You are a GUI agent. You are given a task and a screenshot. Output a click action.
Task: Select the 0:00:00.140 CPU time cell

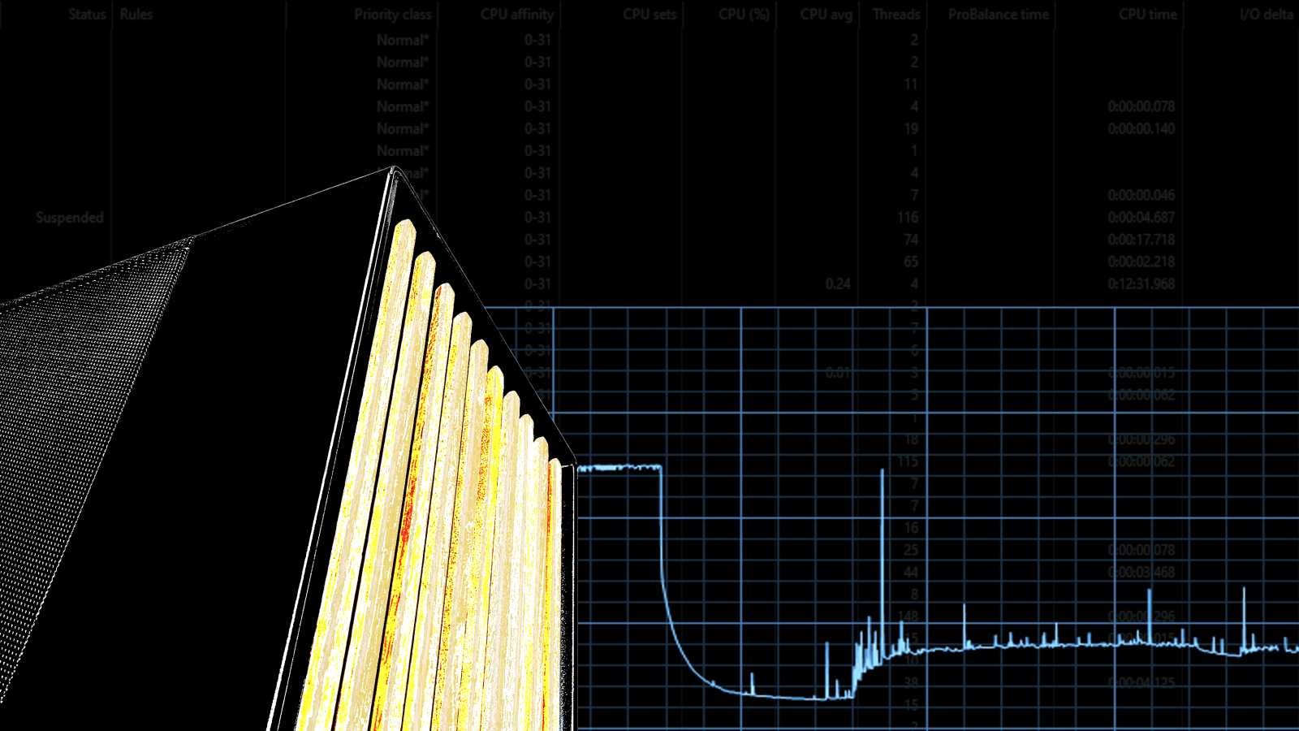(x=1141, y=128)
